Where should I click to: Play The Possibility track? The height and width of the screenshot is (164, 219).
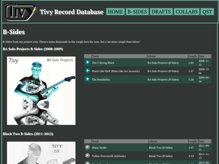coord(88,79)
